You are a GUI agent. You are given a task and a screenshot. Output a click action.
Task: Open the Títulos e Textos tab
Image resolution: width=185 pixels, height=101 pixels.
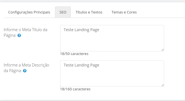click(x=89, y=12)
